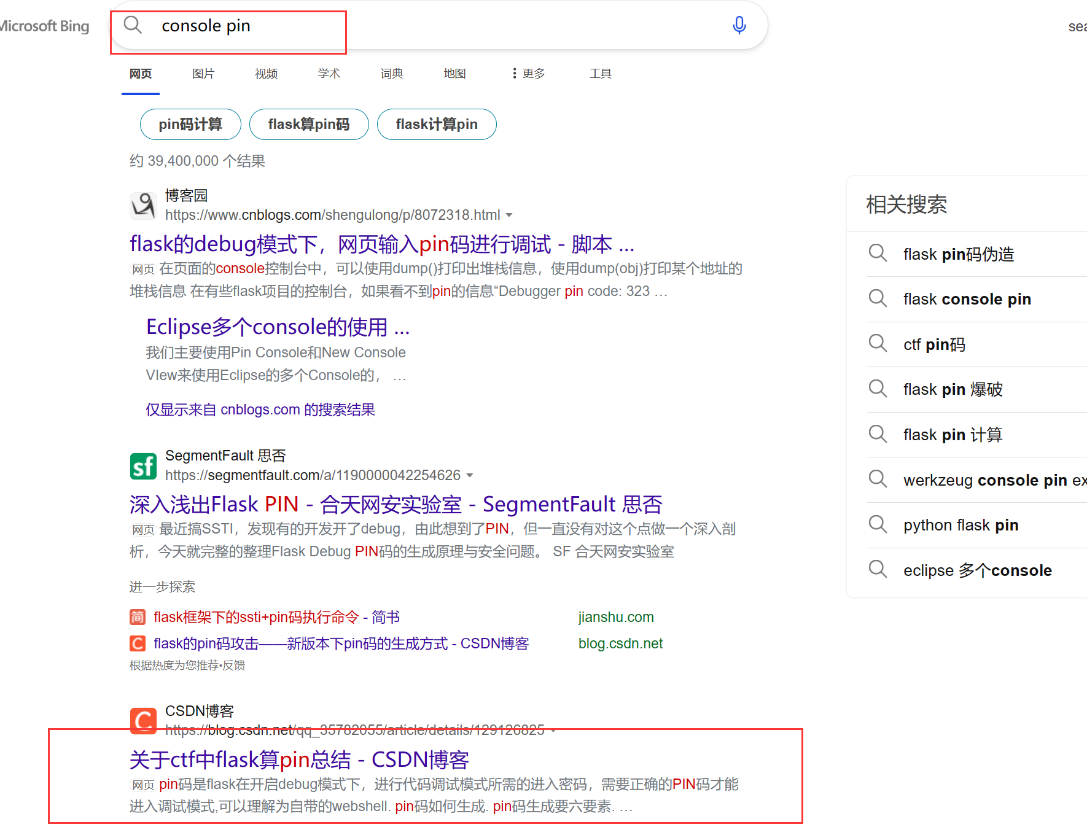Click the 进一步探索 label

(162, 587)
